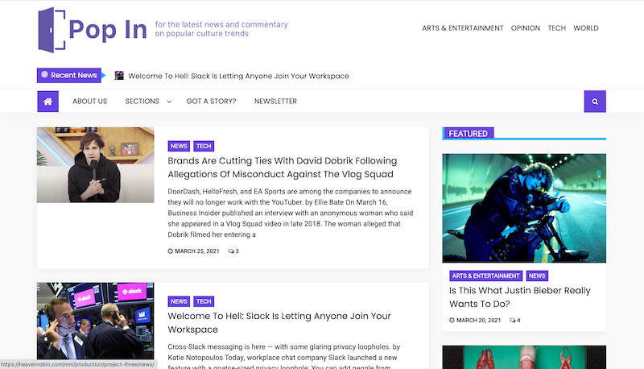644x369 pixels.
Task: Click the Pop In door logo
Action: 52,30
